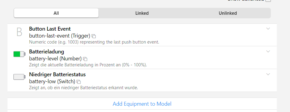
Task: Click the B letter icon for Button Last Event
Action: click(x=19, y=32)
